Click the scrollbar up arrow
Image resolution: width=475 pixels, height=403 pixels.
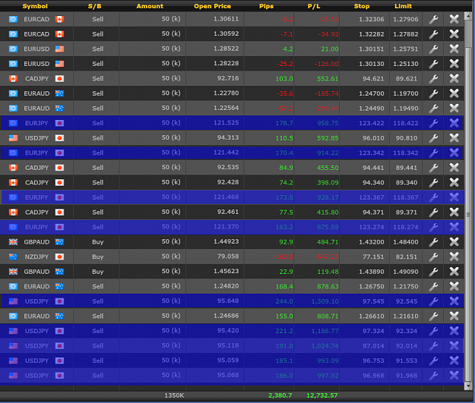(468, 16)
